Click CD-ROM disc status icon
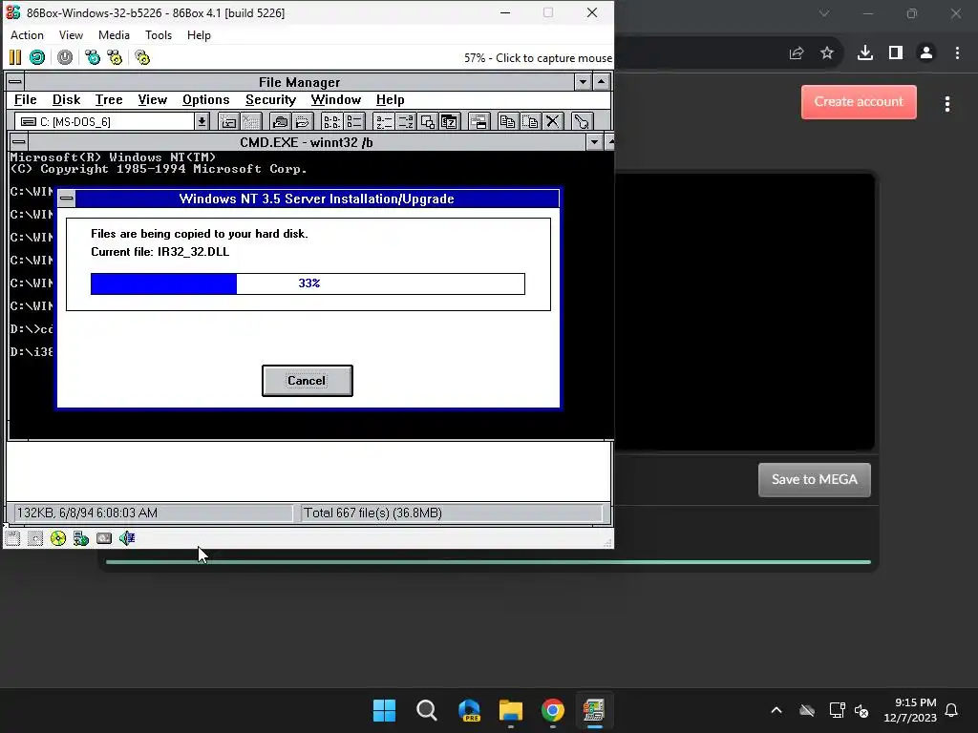The height and width of the screenshot is (733, 978). pyautogui.click(x=58, y=538)
